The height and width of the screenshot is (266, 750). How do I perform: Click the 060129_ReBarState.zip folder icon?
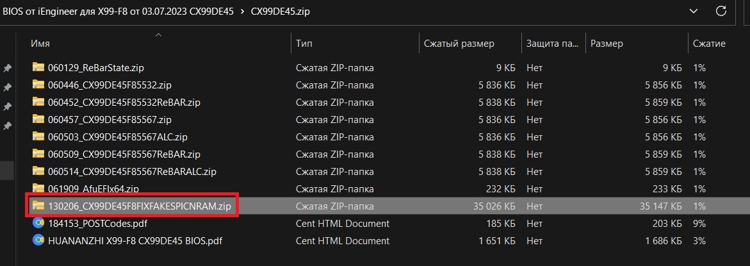[x=38, y=67]
